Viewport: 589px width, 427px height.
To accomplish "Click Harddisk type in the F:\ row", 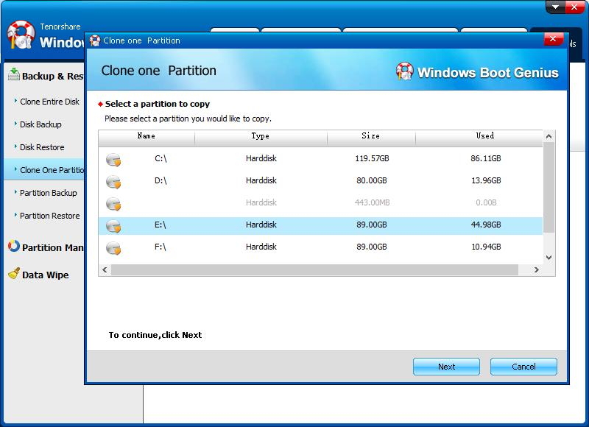I will tap(261, 247).
